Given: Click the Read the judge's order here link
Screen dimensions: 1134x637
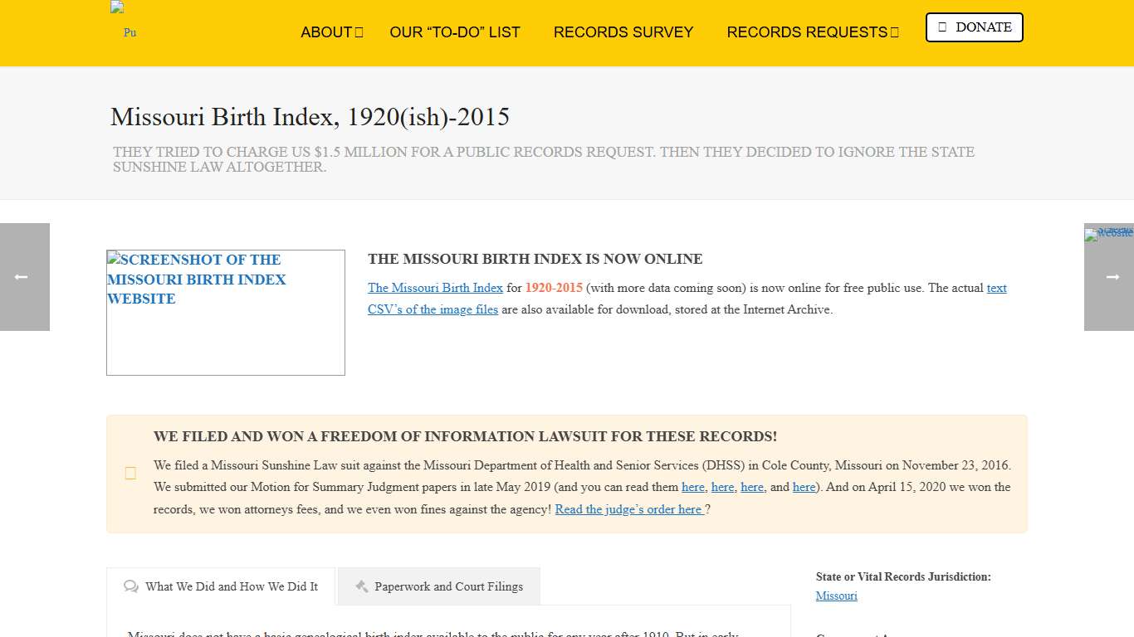Looking at the screenshot, I should (628, 508).
